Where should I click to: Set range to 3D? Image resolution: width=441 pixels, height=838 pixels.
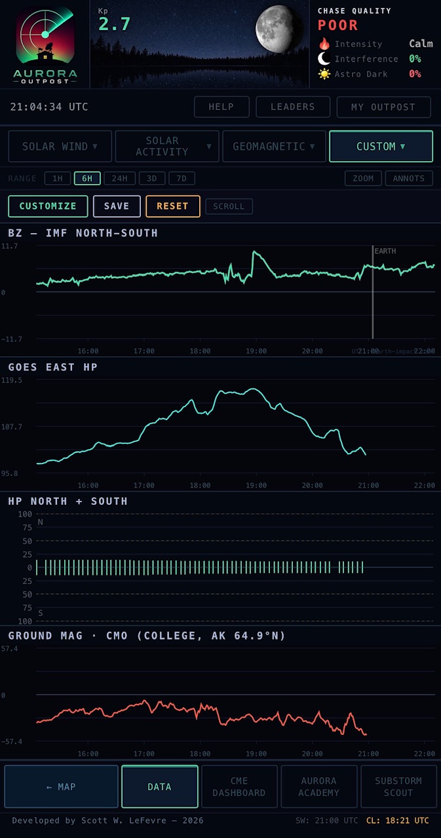click(x=151, y=178)
